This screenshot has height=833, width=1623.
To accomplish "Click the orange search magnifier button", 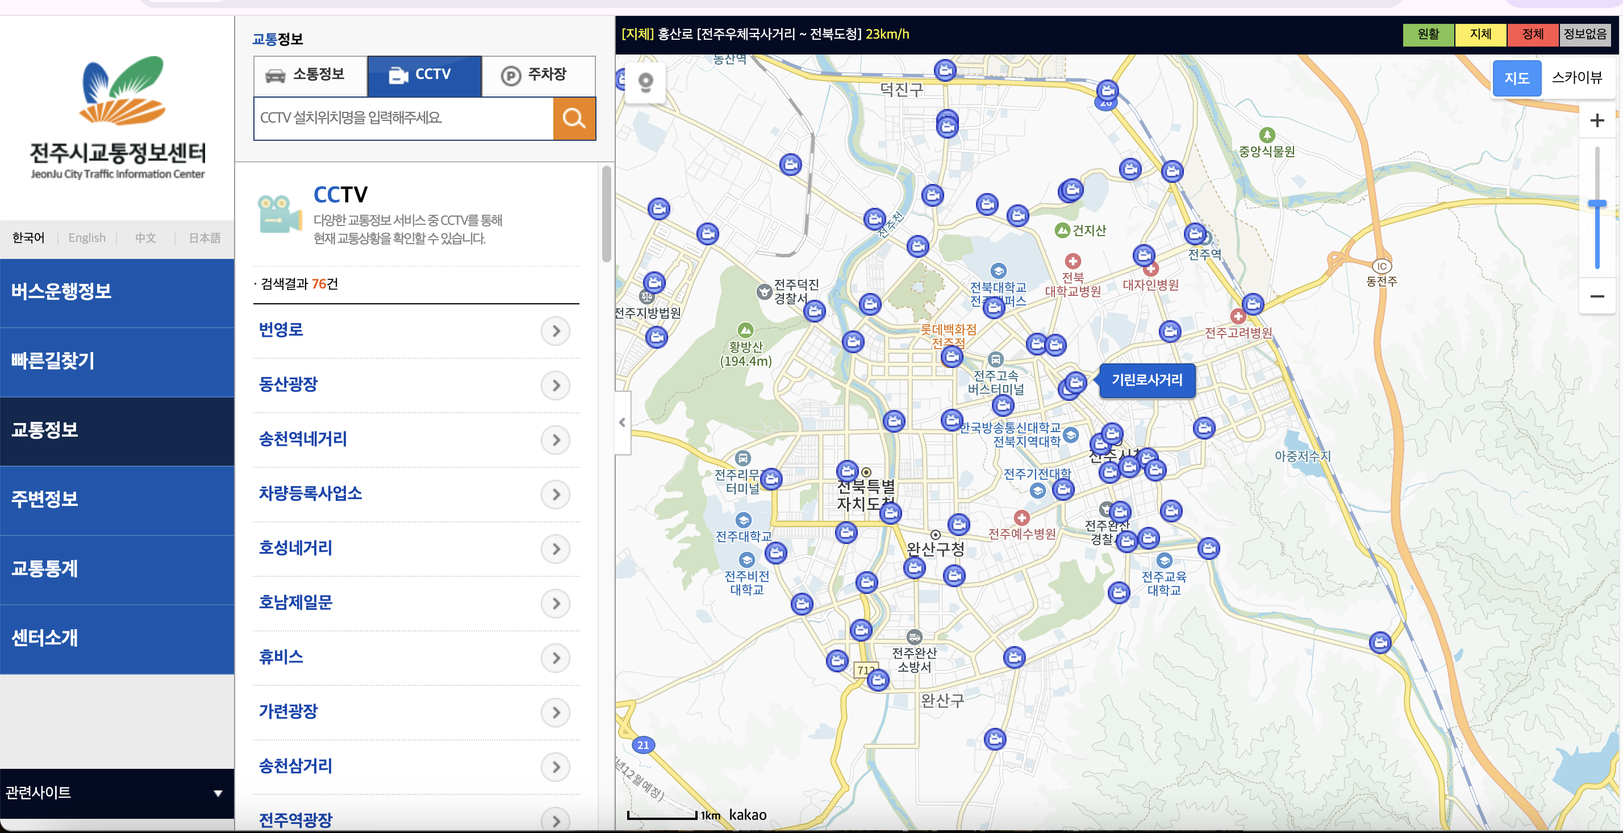I will [573, 118].
